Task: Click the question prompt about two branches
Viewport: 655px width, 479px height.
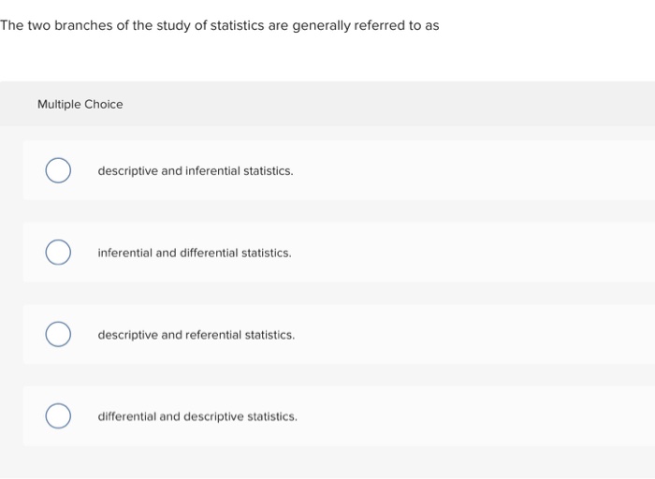Action: click(x=219, y=25)
